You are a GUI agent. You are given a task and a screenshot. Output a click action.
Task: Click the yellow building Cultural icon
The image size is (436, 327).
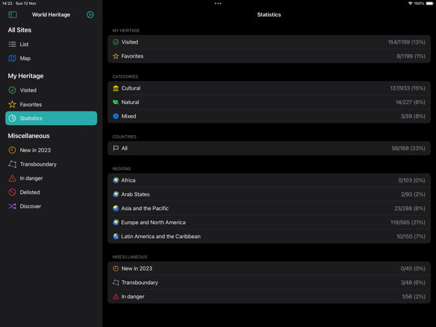(116, 88)
